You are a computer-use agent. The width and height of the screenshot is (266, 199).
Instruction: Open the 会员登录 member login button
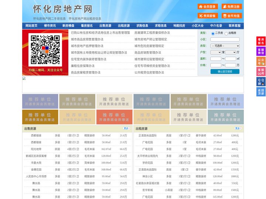click(x=208, y=7)
